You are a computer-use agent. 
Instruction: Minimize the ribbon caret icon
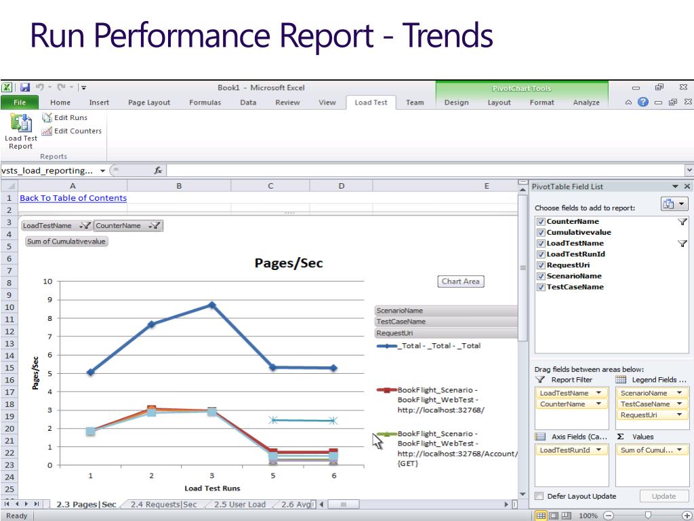(628, 102)
